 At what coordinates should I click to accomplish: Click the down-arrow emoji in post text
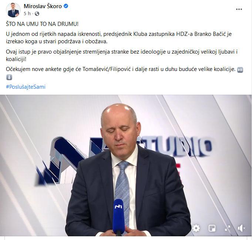pyautogui.click(x=9, y=77)
